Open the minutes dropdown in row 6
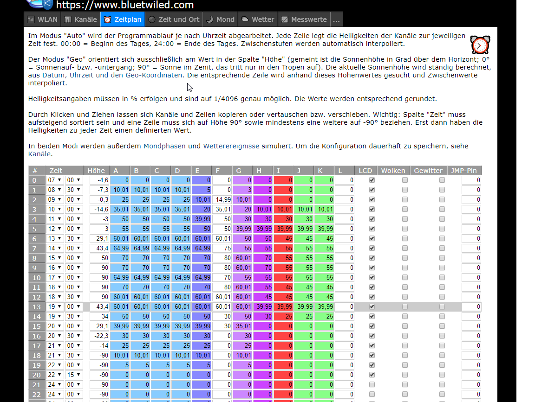535x402 pixels. click(73, 238)
